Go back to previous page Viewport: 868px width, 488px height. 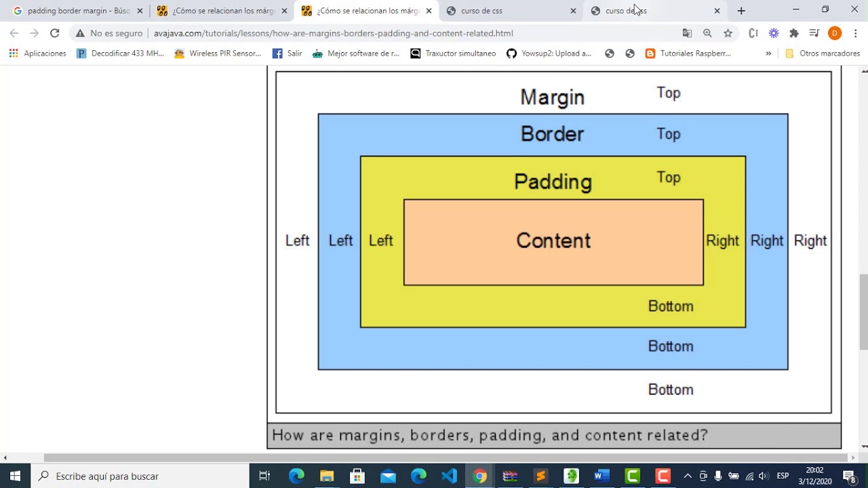coord(14,33)
